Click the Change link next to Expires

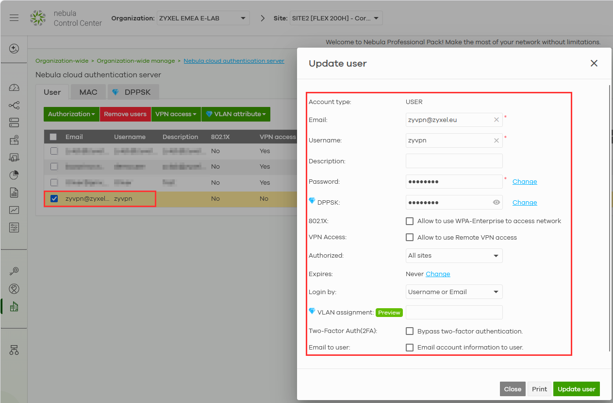(x=438, y=274)
